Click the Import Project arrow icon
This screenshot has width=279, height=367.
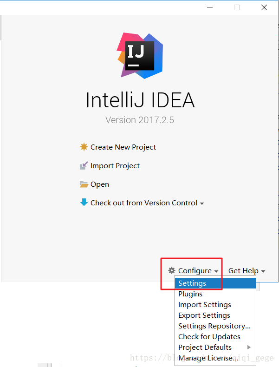(x=84, y=165)
